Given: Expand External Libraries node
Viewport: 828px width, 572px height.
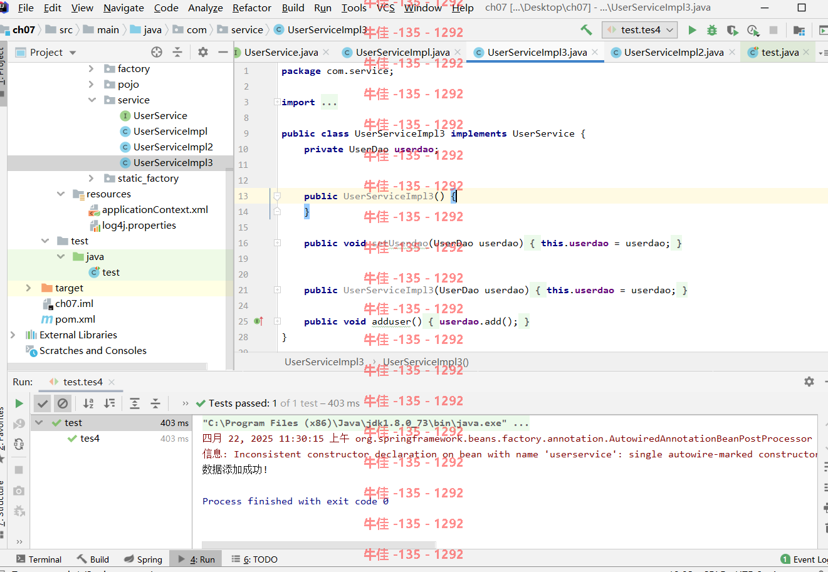Looking at the screenshot, I should coord(13,335).
